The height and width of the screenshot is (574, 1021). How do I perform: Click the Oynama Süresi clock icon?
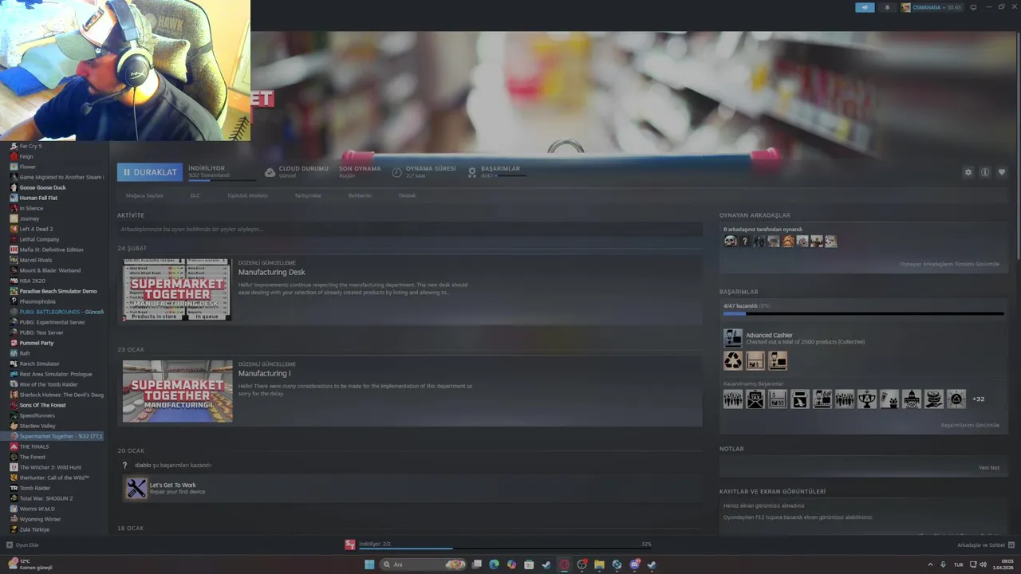396,172
